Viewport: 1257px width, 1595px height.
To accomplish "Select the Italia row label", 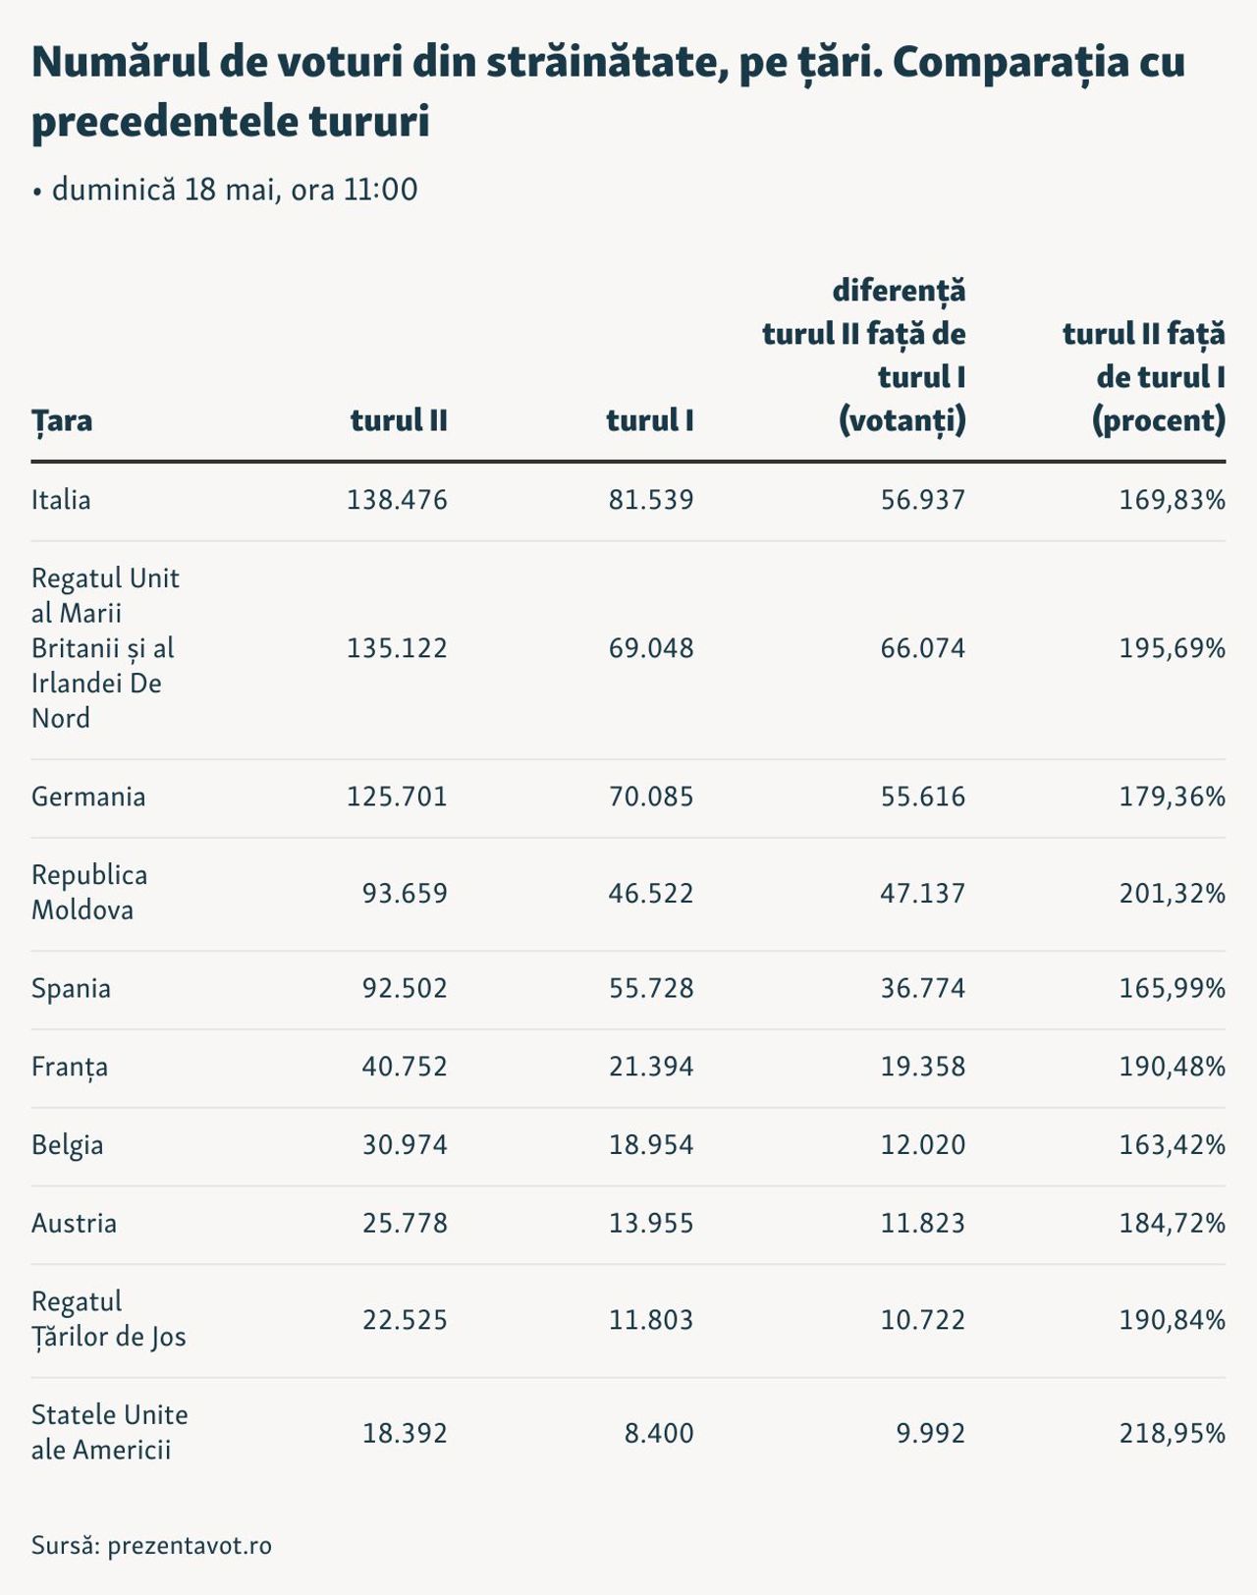I will pos(61,500).
